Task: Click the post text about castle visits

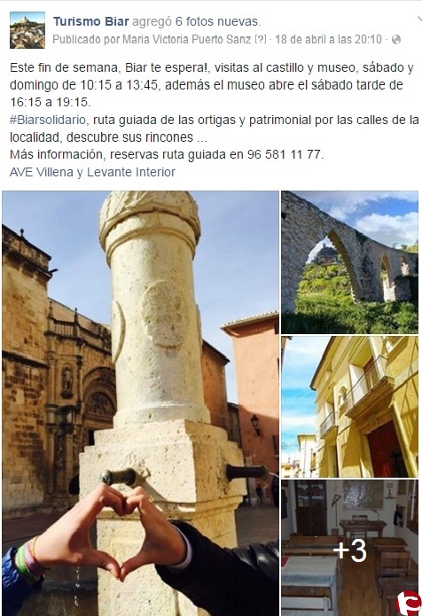Action: tap(212, 85)
